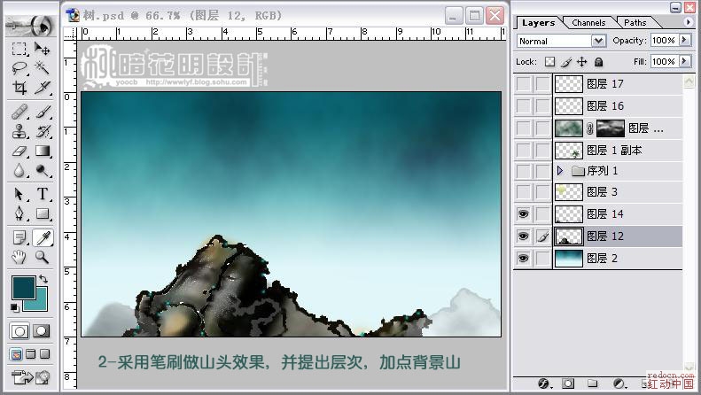Switch to the Layers tab

click(x=538, y=23)
